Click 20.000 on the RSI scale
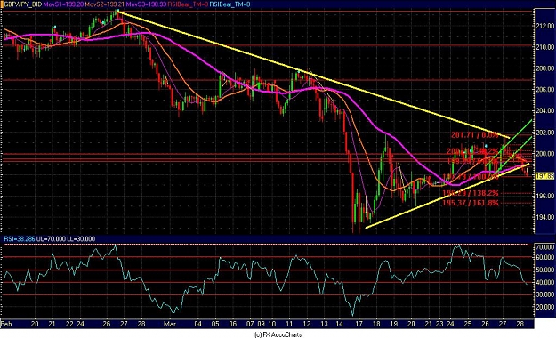 (545, 307)
